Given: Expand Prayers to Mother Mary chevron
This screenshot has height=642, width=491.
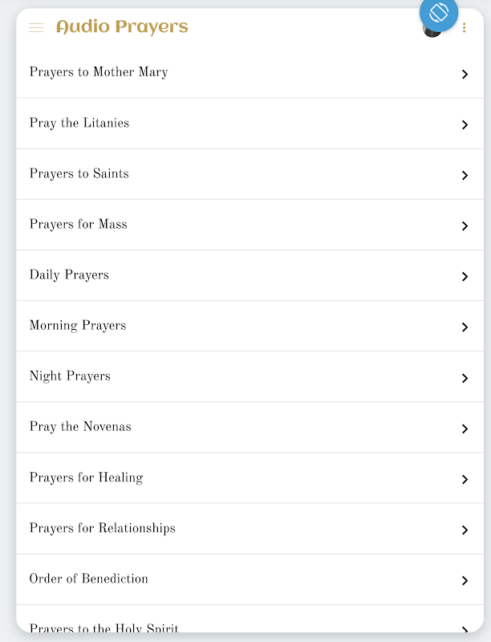Looking at the screenshot, I should (465, 74).
